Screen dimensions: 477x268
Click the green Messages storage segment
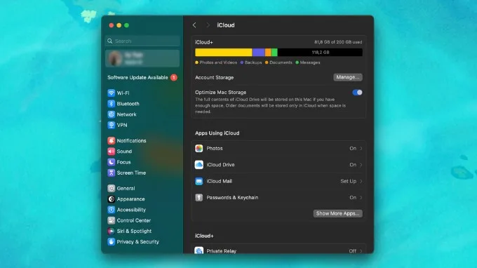274,53
